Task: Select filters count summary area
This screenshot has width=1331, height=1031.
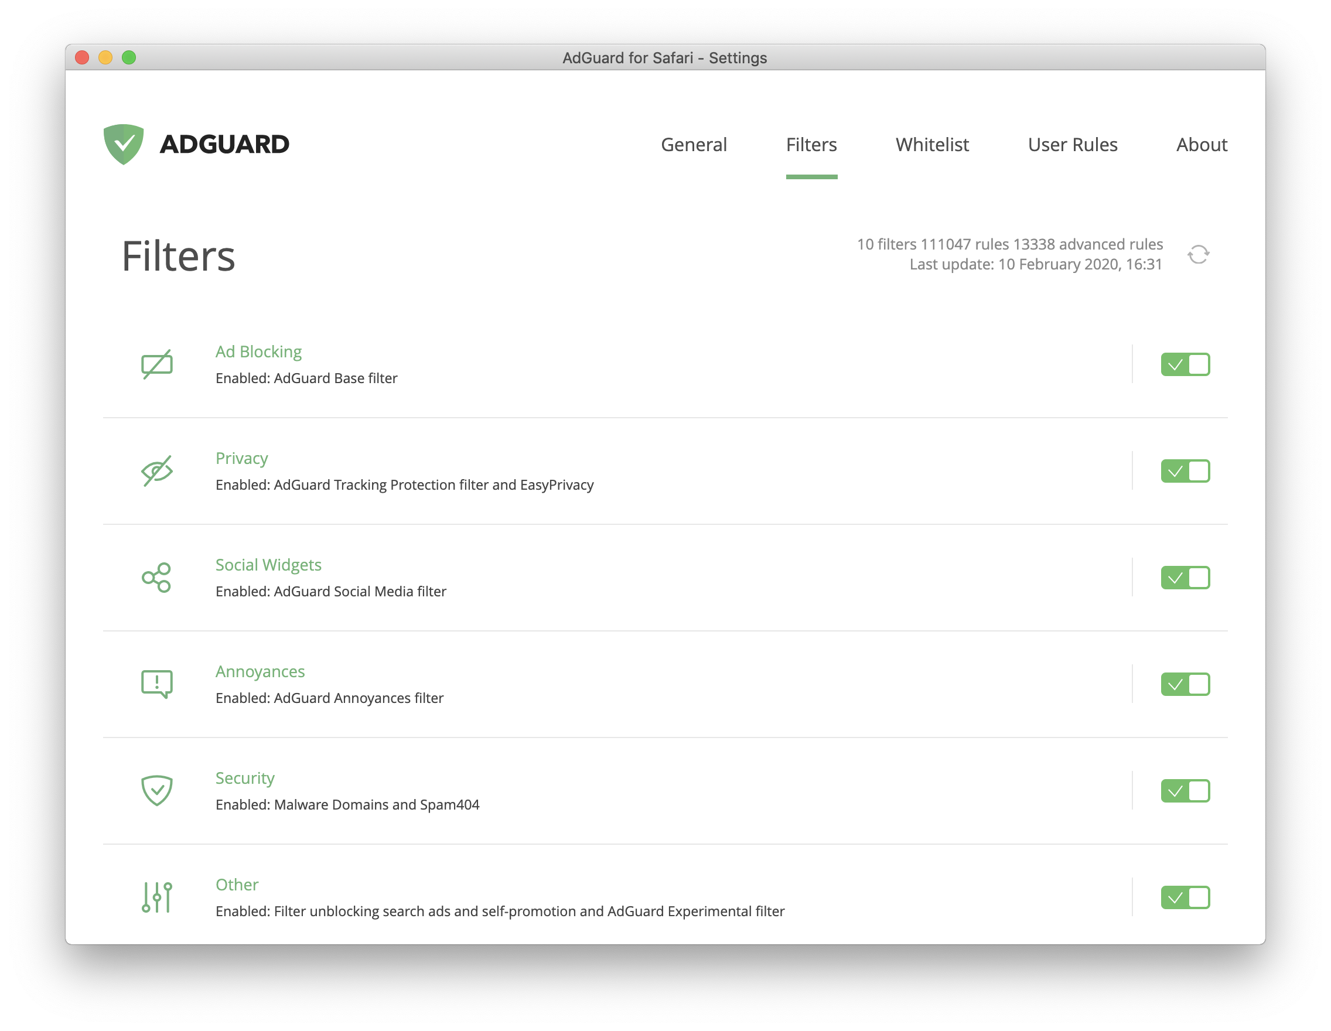Action: click(x=1009, y=254)
